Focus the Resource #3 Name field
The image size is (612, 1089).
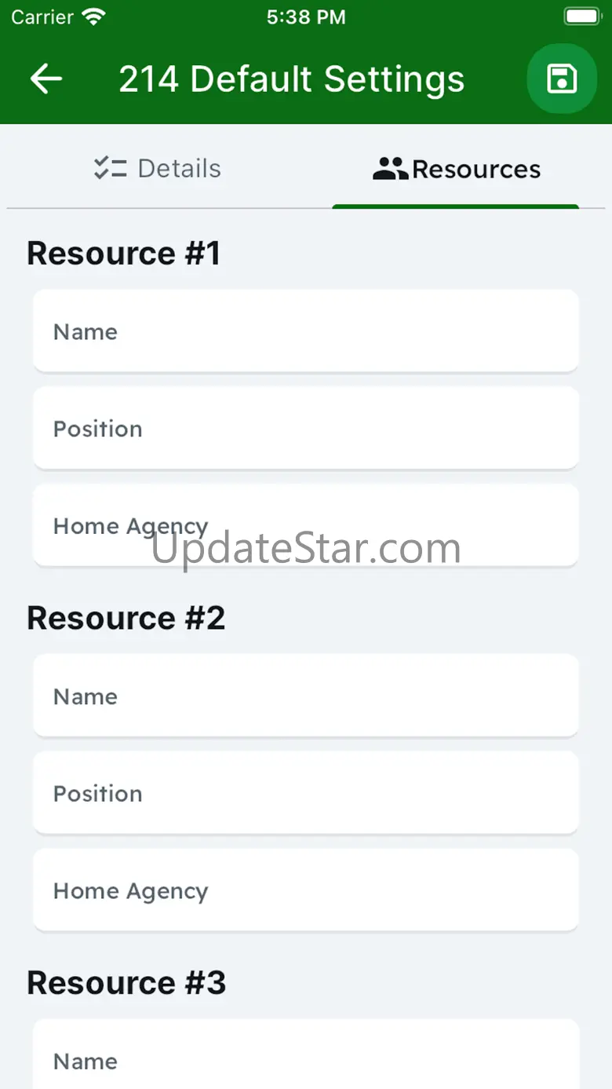click(306, 1054)
